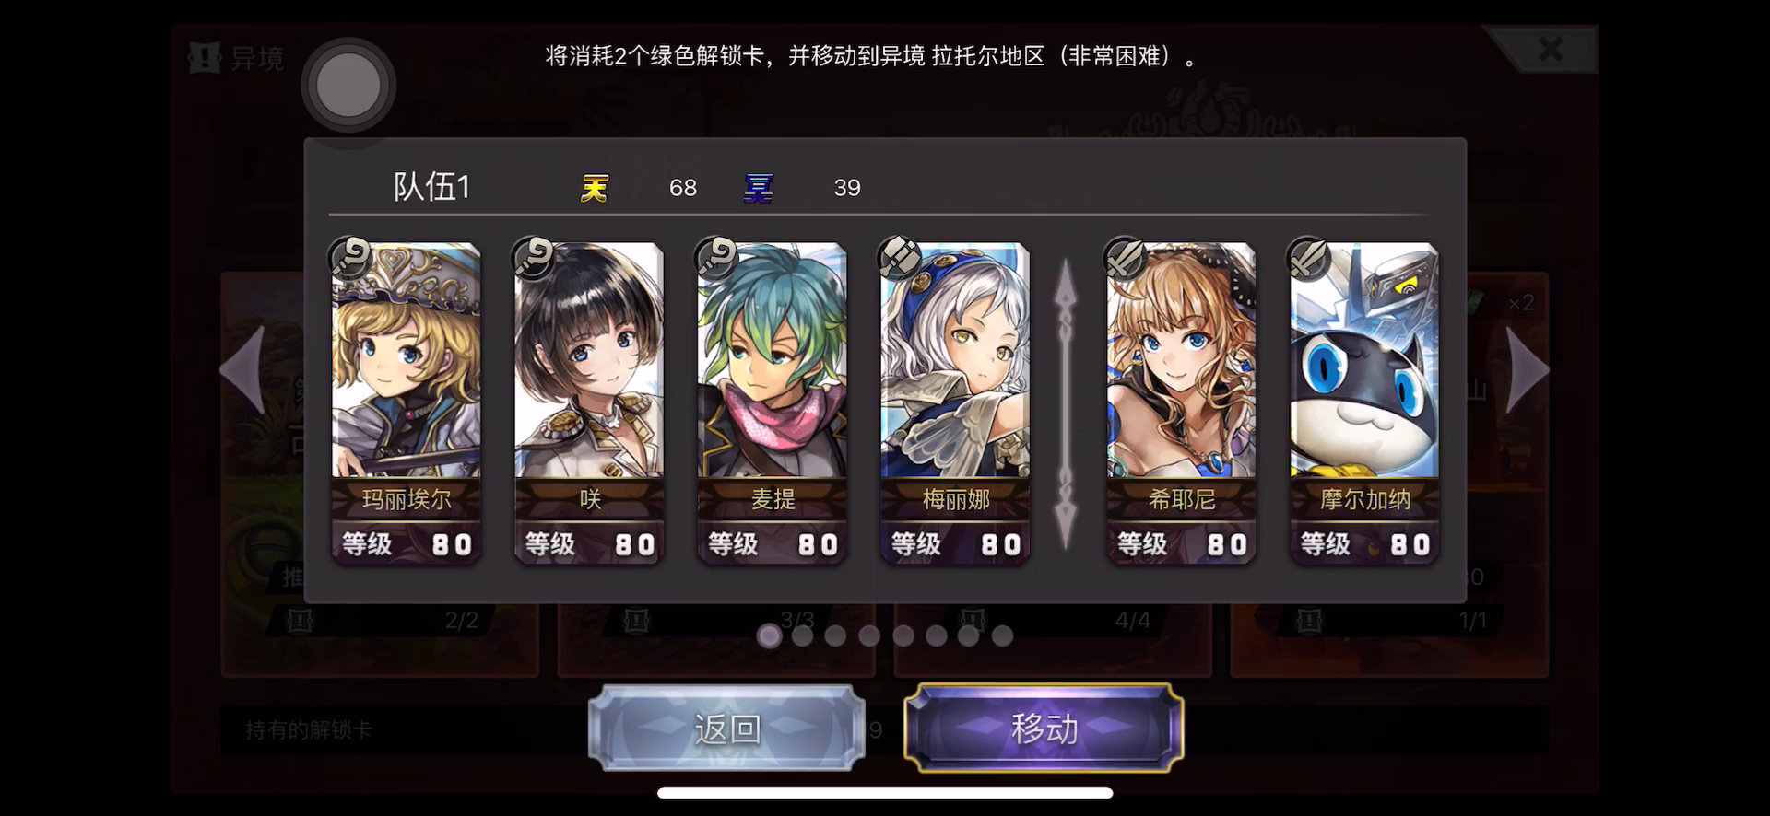Click hammer weapon icon on 梅丽娜 card
Screen dimensions: 1770x816
[x=899, y=257]
